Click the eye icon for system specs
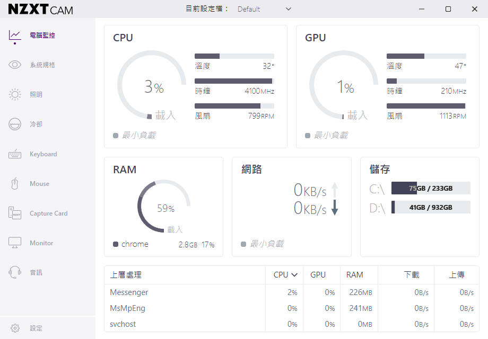The image size is (488, 339). point(15,65)
